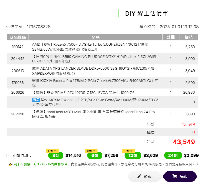Image resolution: width=205 pixels, height=188 pixels.
Task: Choose the 12期 installment plan
Action: pos(133,155)
